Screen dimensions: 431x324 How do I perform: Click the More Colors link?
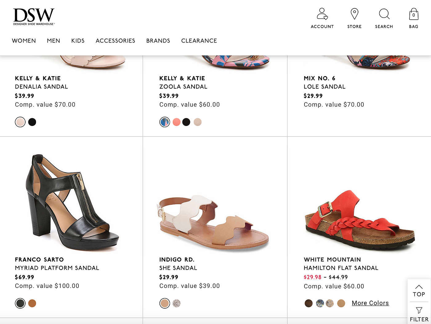[x=370, y=303]
